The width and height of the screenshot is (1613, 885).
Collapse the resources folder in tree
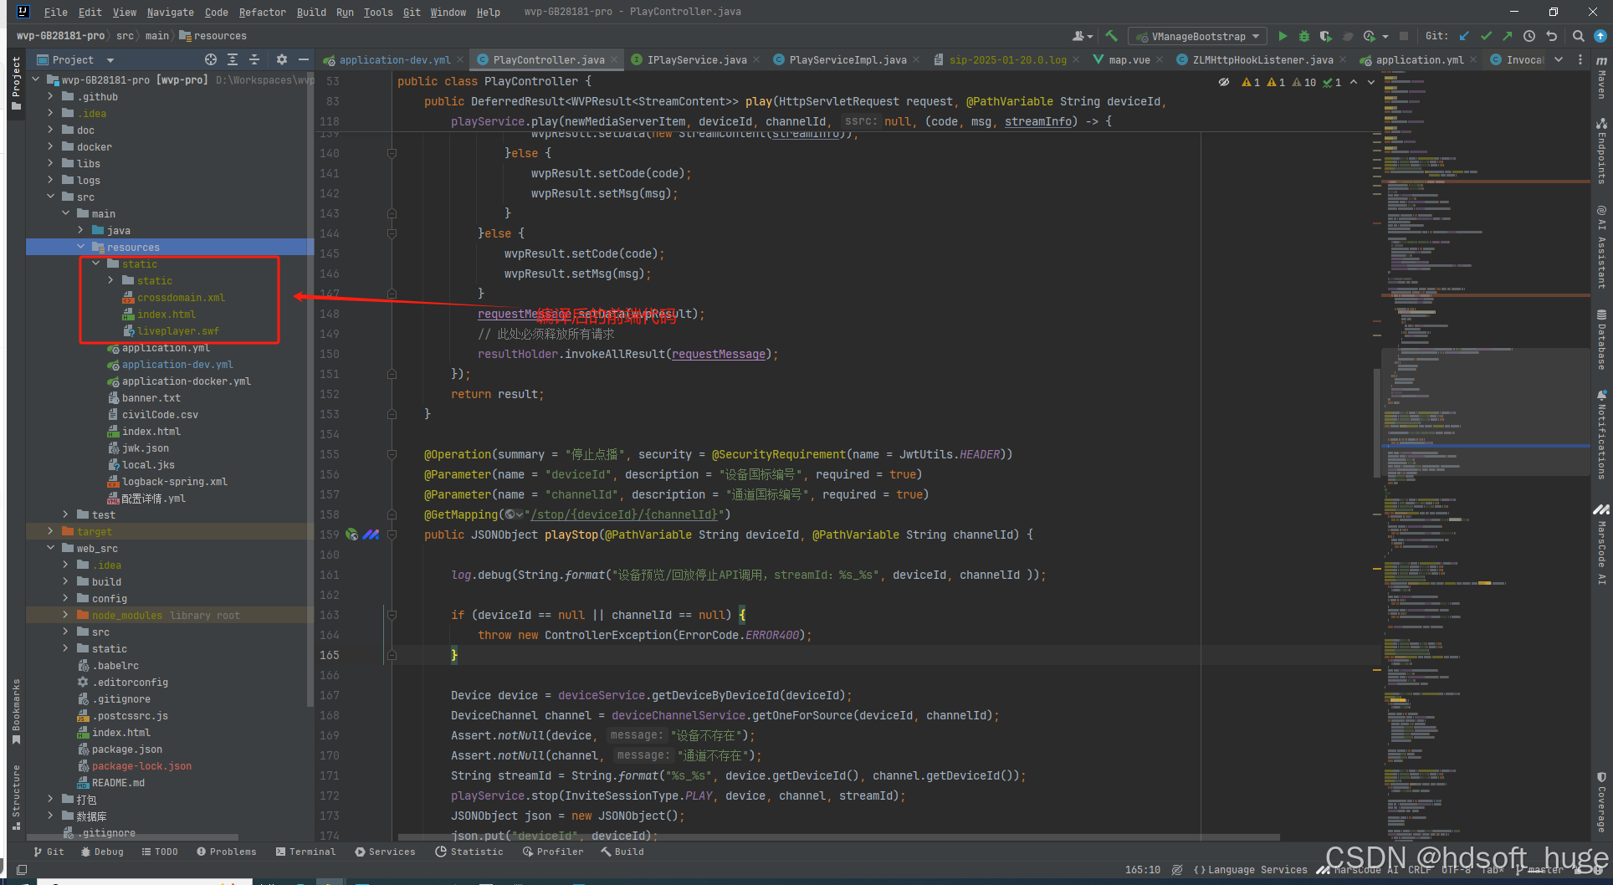click(81, 247)
